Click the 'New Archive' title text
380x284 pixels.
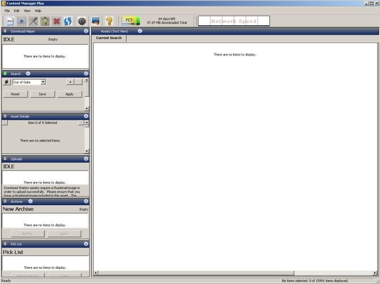click(18, 209)
